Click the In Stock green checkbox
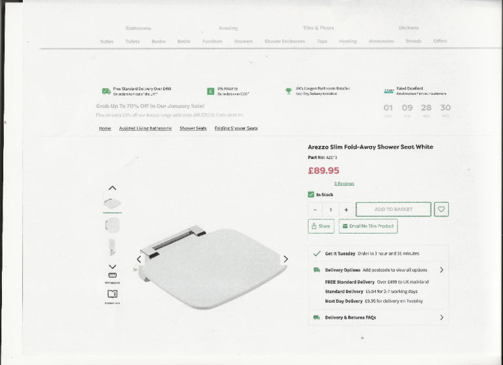Viewport: 503px width, 365px height. pos(311,194)
